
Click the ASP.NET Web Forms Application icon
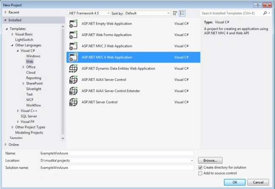coord(73,35)
